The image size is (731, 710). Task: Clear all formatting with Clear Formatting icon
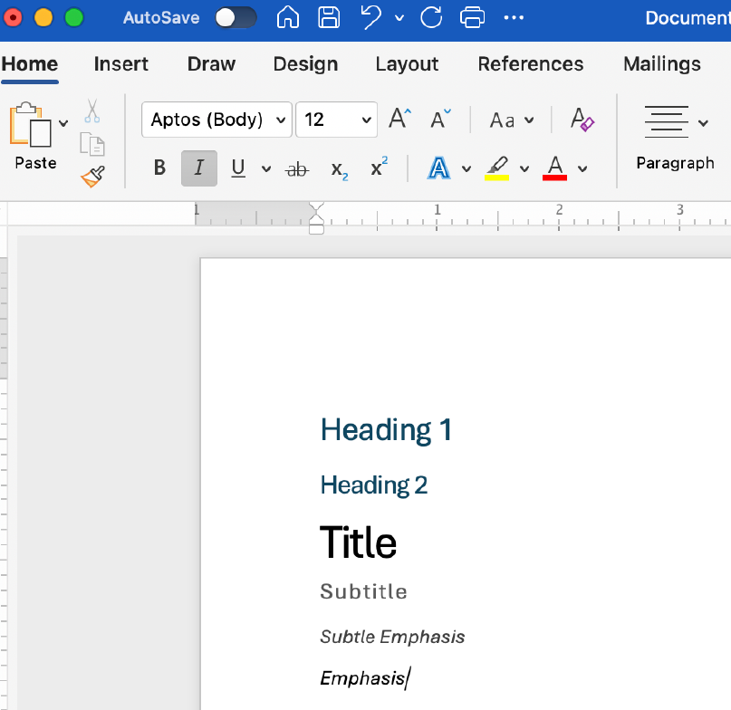coord(582,120)
